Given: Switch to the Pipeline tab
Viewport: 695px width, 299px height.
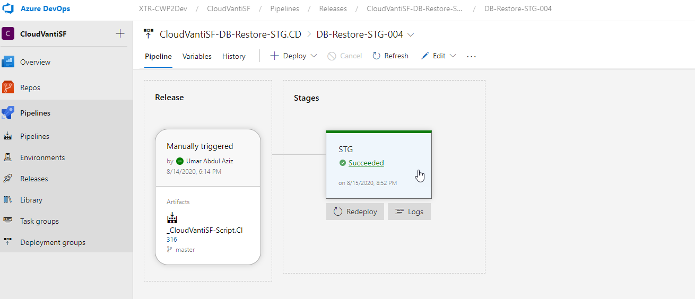Looking at the screenshot, I should pos(158,56).
